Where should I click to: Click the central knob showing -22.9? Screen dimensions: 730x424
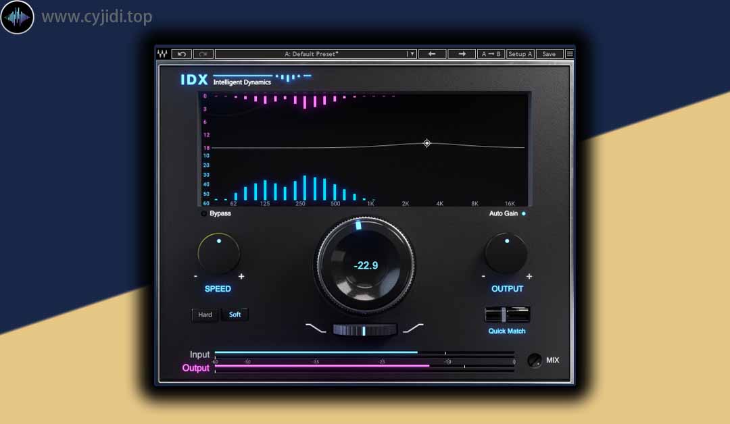(365, 265)
